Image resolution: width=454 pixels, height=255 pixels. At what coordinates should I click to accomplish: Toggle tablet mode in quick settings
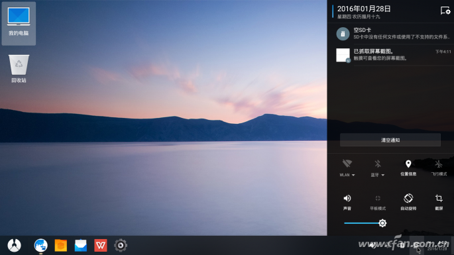click(378, 202)
